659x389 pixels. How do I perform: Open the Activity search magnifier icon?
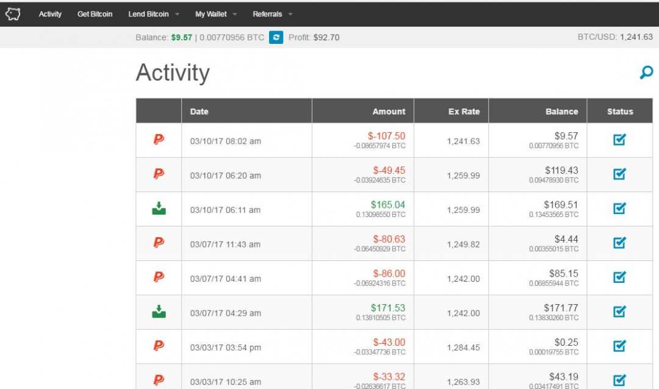646,73
